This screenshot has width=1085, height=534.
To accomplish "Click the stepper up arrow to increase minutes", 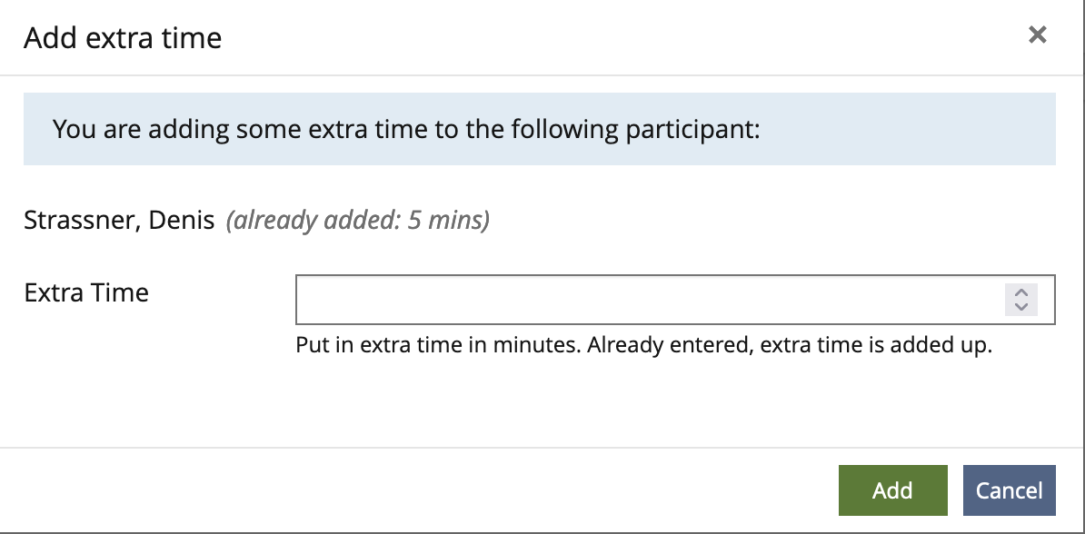I will pos(1020,293).
